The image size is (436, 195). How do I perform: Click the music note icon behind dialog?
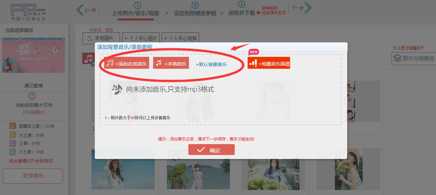click(x=88, y=59)
